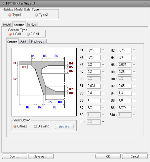Click the section diagram bitmap preview

point(44,82)
